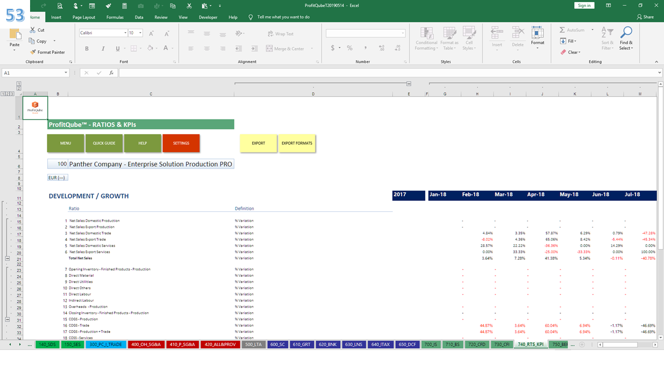Screen dimensions: 664x374
Task: Toggle Wrap Text
Action: click(x=280, y=34)
